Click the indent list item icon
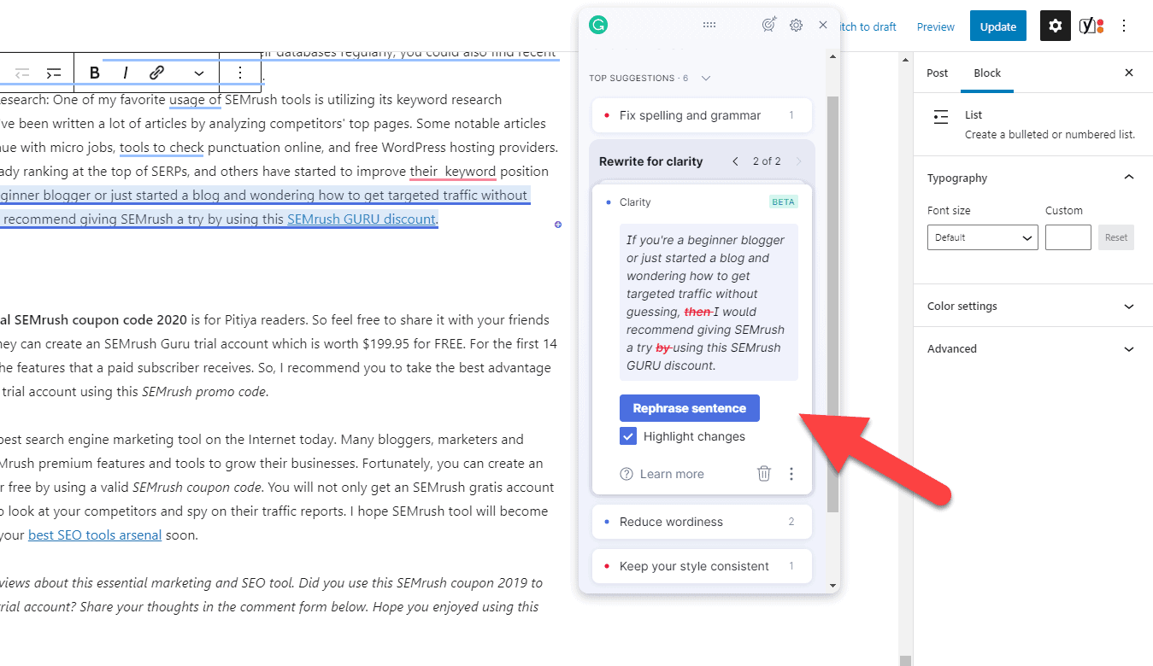This screenshot has height=666, width=1153. click(x=53, y=73)
